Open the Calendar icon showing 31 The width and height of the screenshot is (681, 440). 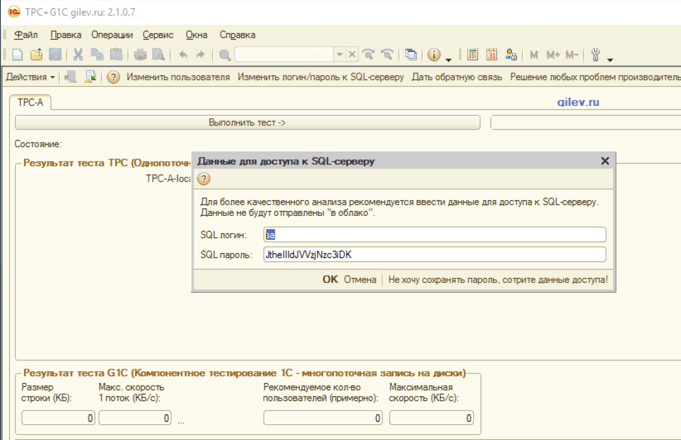coord(492,55)
